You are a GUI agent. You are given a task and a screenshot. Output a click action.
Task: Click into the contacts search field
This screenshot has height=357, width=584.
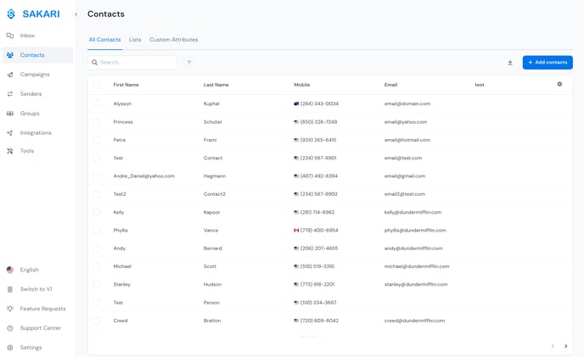pyautogui.click(x=136, y=63)
